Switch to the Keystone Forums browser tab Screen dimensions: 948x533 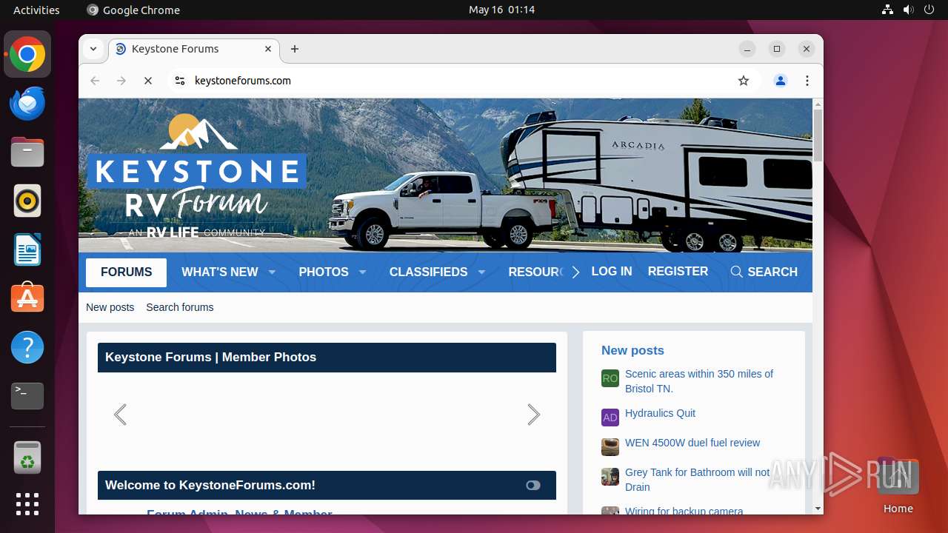[194, 49]
